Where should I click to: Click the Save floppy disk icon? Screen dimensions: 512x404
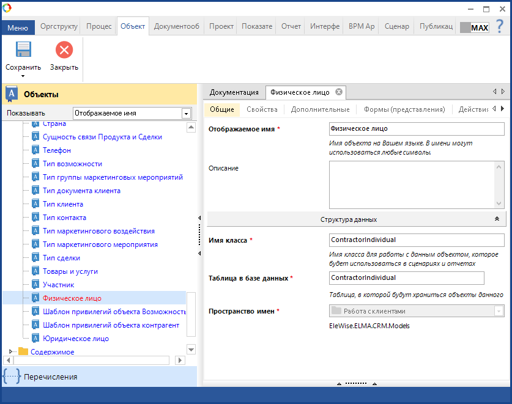[23, 50]
